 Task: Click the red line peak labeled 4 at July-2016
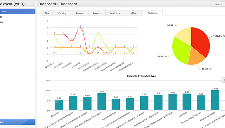(x=81, y=27)
